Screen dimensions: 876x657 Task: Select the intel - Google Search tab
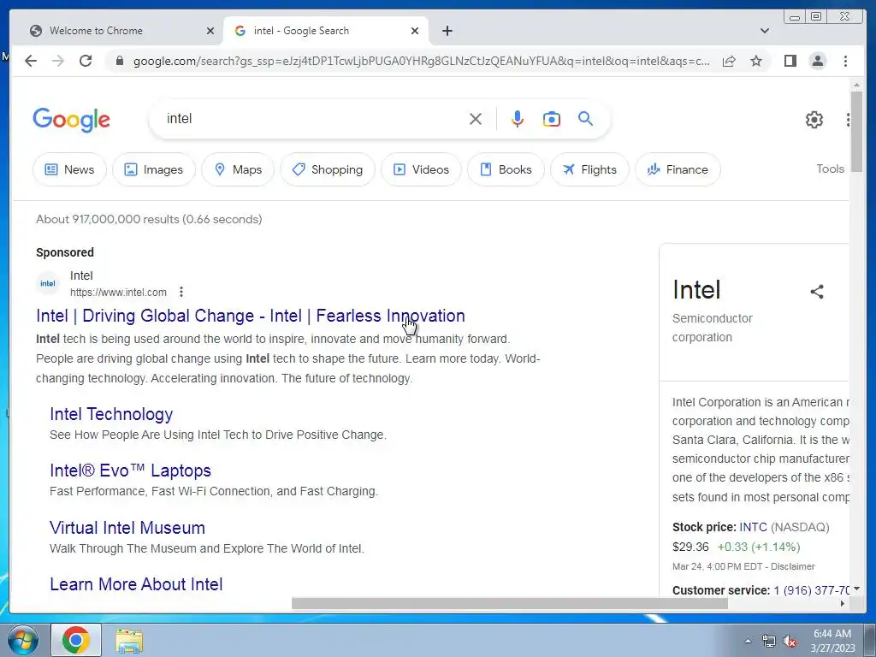[x=326, y=31]
